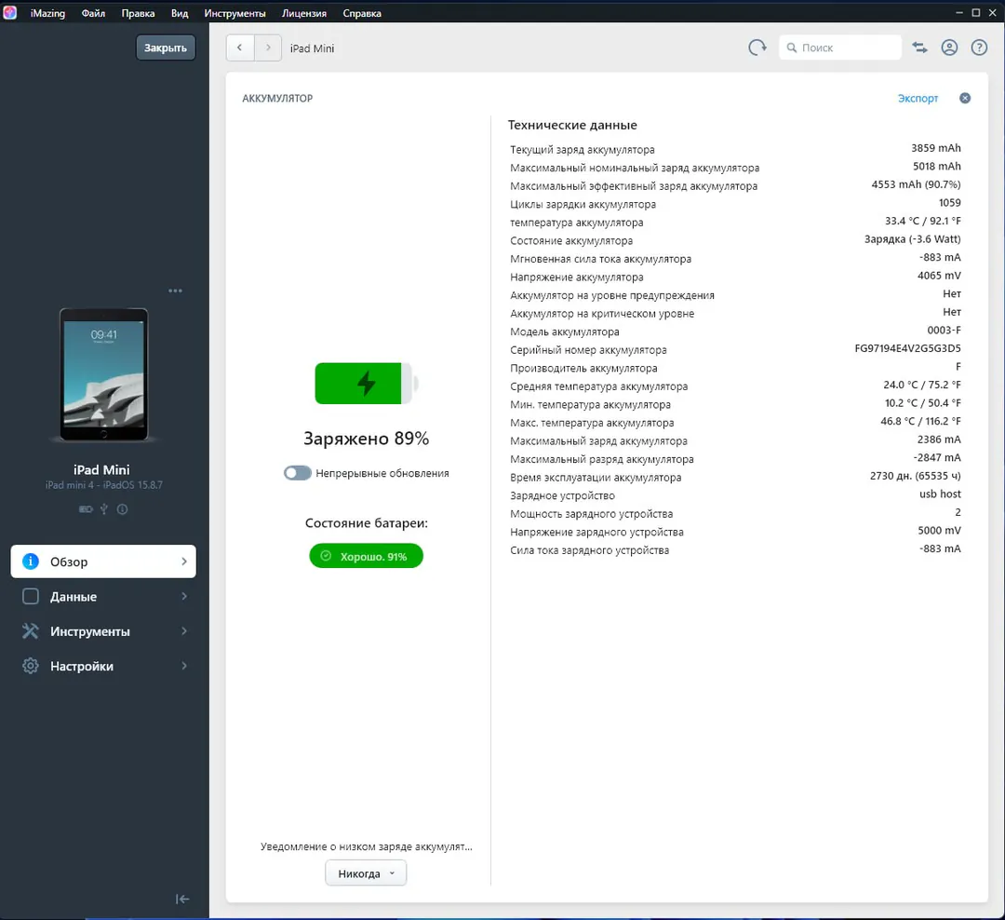The height and width of the screenshot is (920, 1005).
Task: Go back with the left arrow button
Action: 240,47
